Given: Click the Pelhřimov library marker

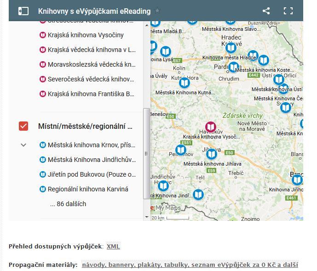Looking at the screenshot, I should point(180,150).
